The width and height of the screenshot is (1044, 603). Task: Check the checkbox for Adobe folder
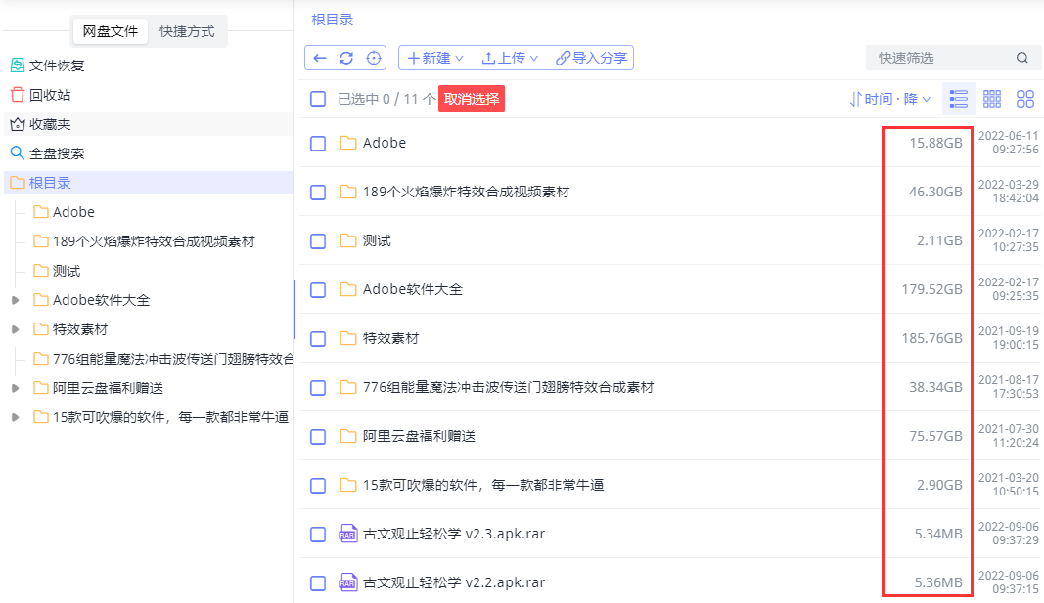pyautogui.click(x=317, y=143)
